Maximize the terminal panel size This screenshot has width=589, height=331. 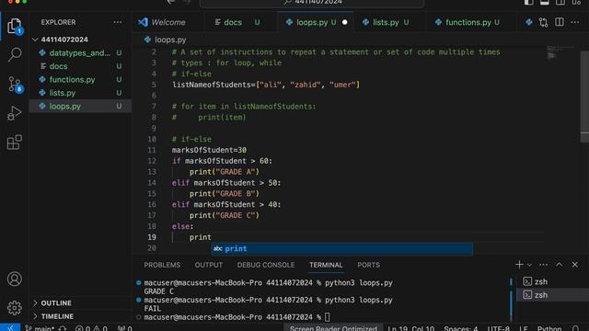(559, 265)
